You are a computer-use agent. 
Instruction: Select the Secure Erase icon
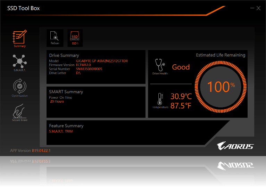coord(20,112)
